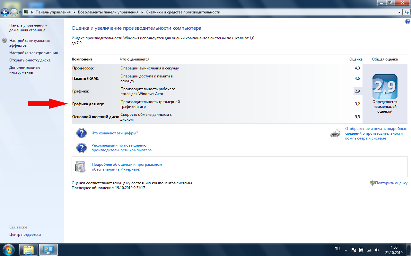The image size is (411, 256).
Task: Select the Графика: component label
Action: [x=81, y=91]
